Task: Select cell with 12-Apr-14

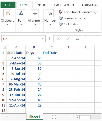Action: tap(16, 100)
